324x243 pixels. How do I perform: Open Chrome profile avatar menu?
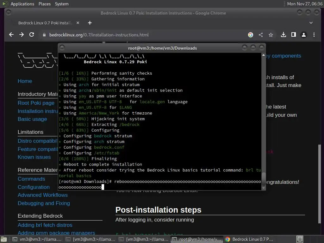click(304, 35)
